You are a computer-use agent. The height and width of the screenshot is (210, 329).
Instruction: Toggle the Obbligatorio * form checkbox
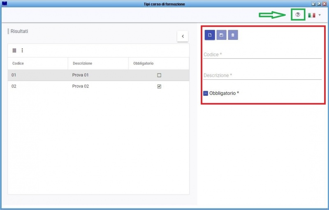pos(206,93)
